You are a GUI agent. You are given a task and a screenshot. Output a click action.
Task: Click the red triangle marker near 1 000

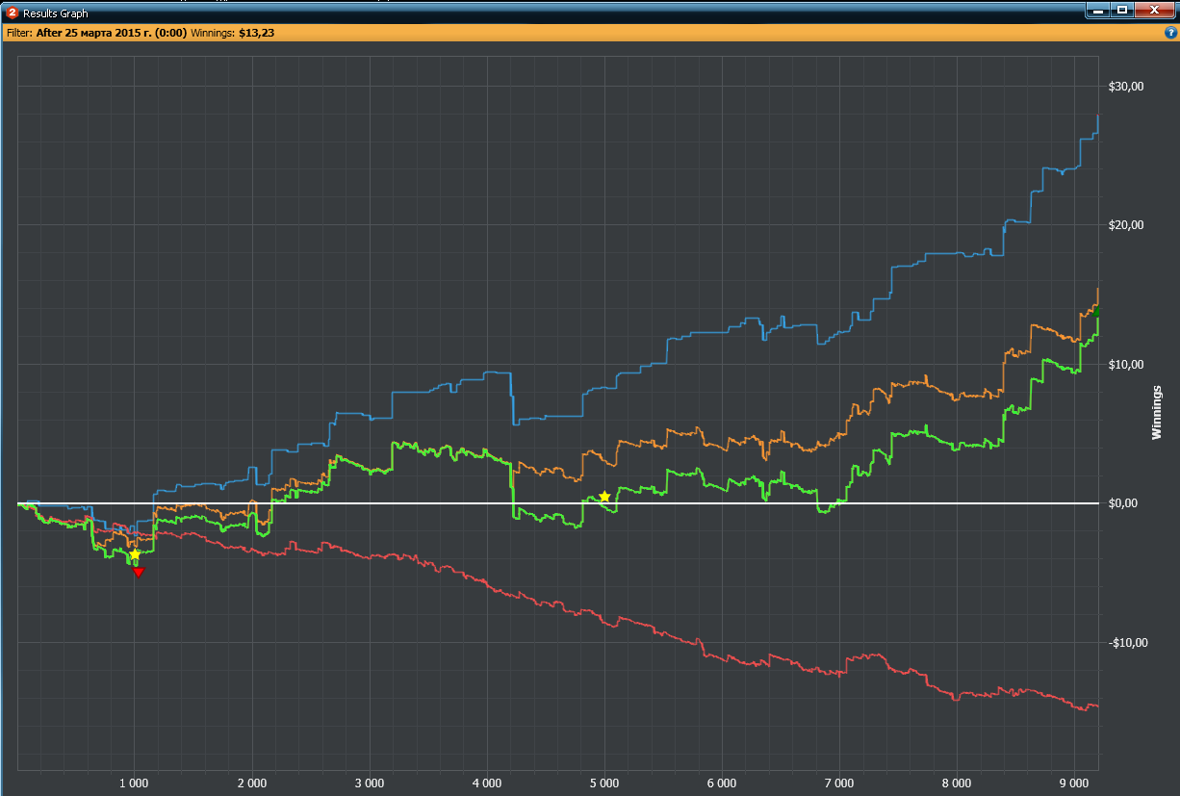(x=139, y=572)
